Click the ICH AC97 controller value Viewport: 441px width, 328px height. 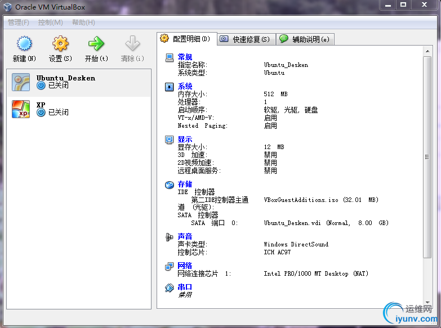point(277,252)
